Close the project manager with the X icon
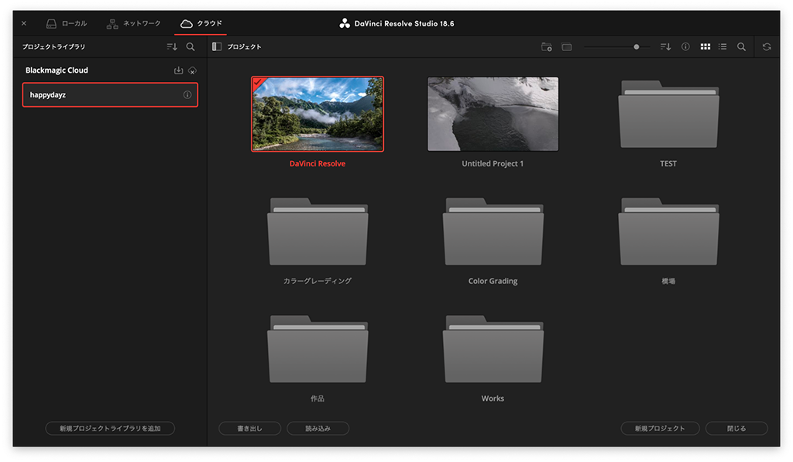 coord(24,23)
